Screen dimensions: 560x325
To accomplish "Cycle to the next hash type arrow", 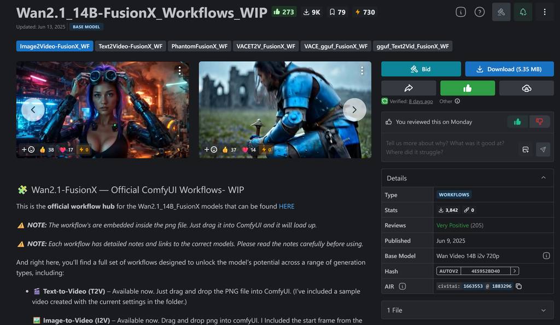I will click(515, 271).
